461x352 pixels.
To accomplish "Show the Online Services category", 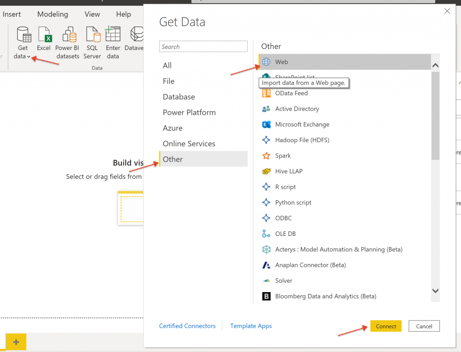I will 189,144.
